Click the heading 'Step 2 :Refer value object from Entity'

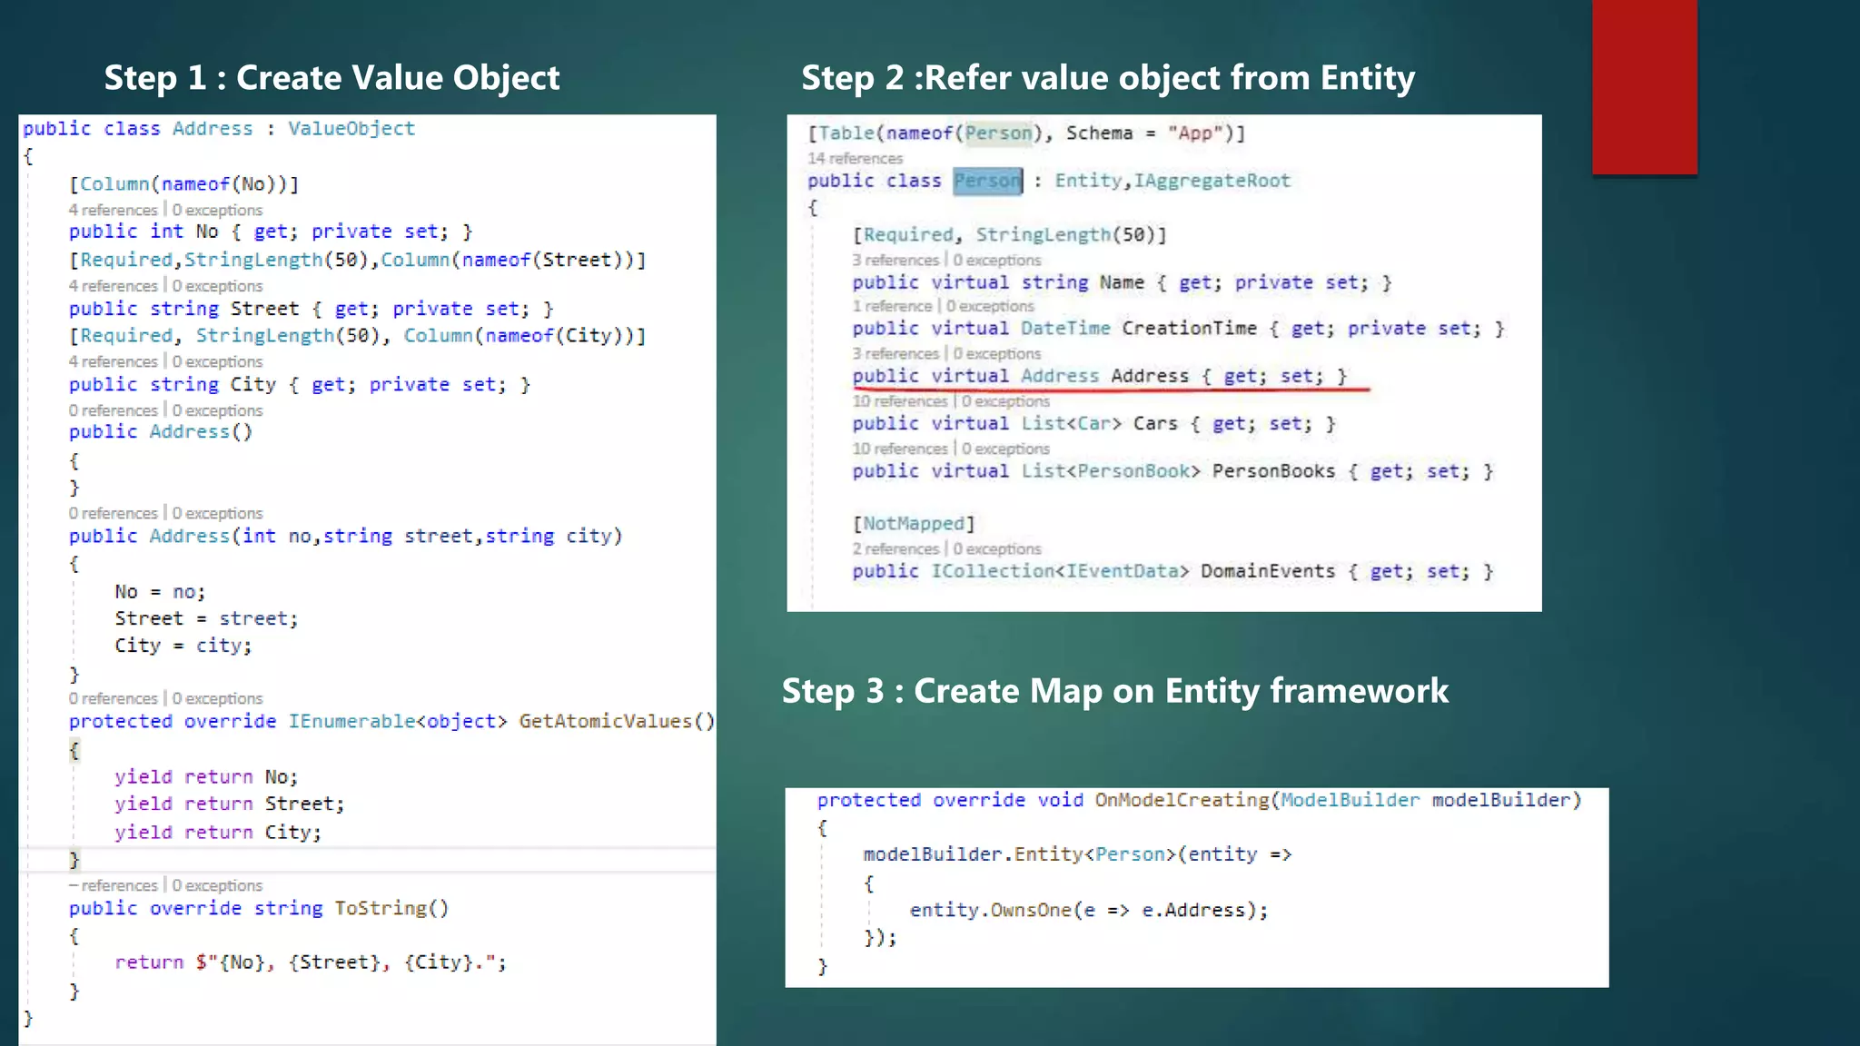coord(1108,78)
